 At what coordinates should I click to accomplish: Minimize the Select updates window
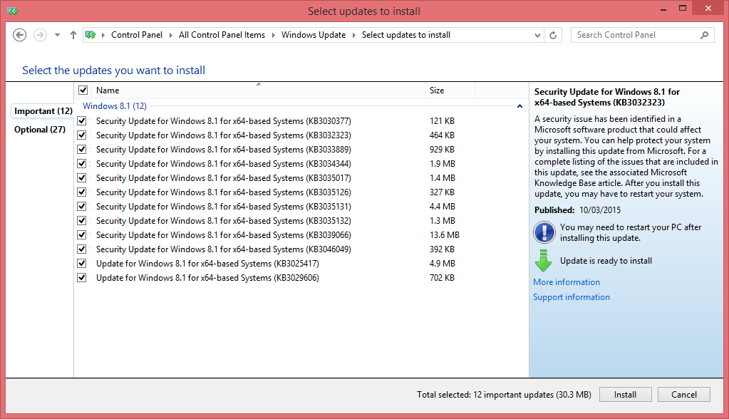tap(663, 9)
